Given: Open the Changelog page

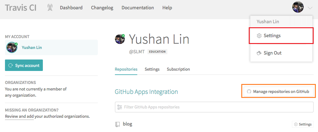Looking at the screenshot, I should point(102,8).
